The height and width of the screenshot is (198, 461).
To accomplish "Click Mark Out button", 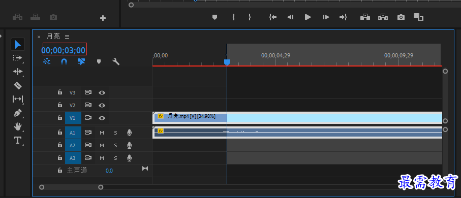I will click(250, 17).
